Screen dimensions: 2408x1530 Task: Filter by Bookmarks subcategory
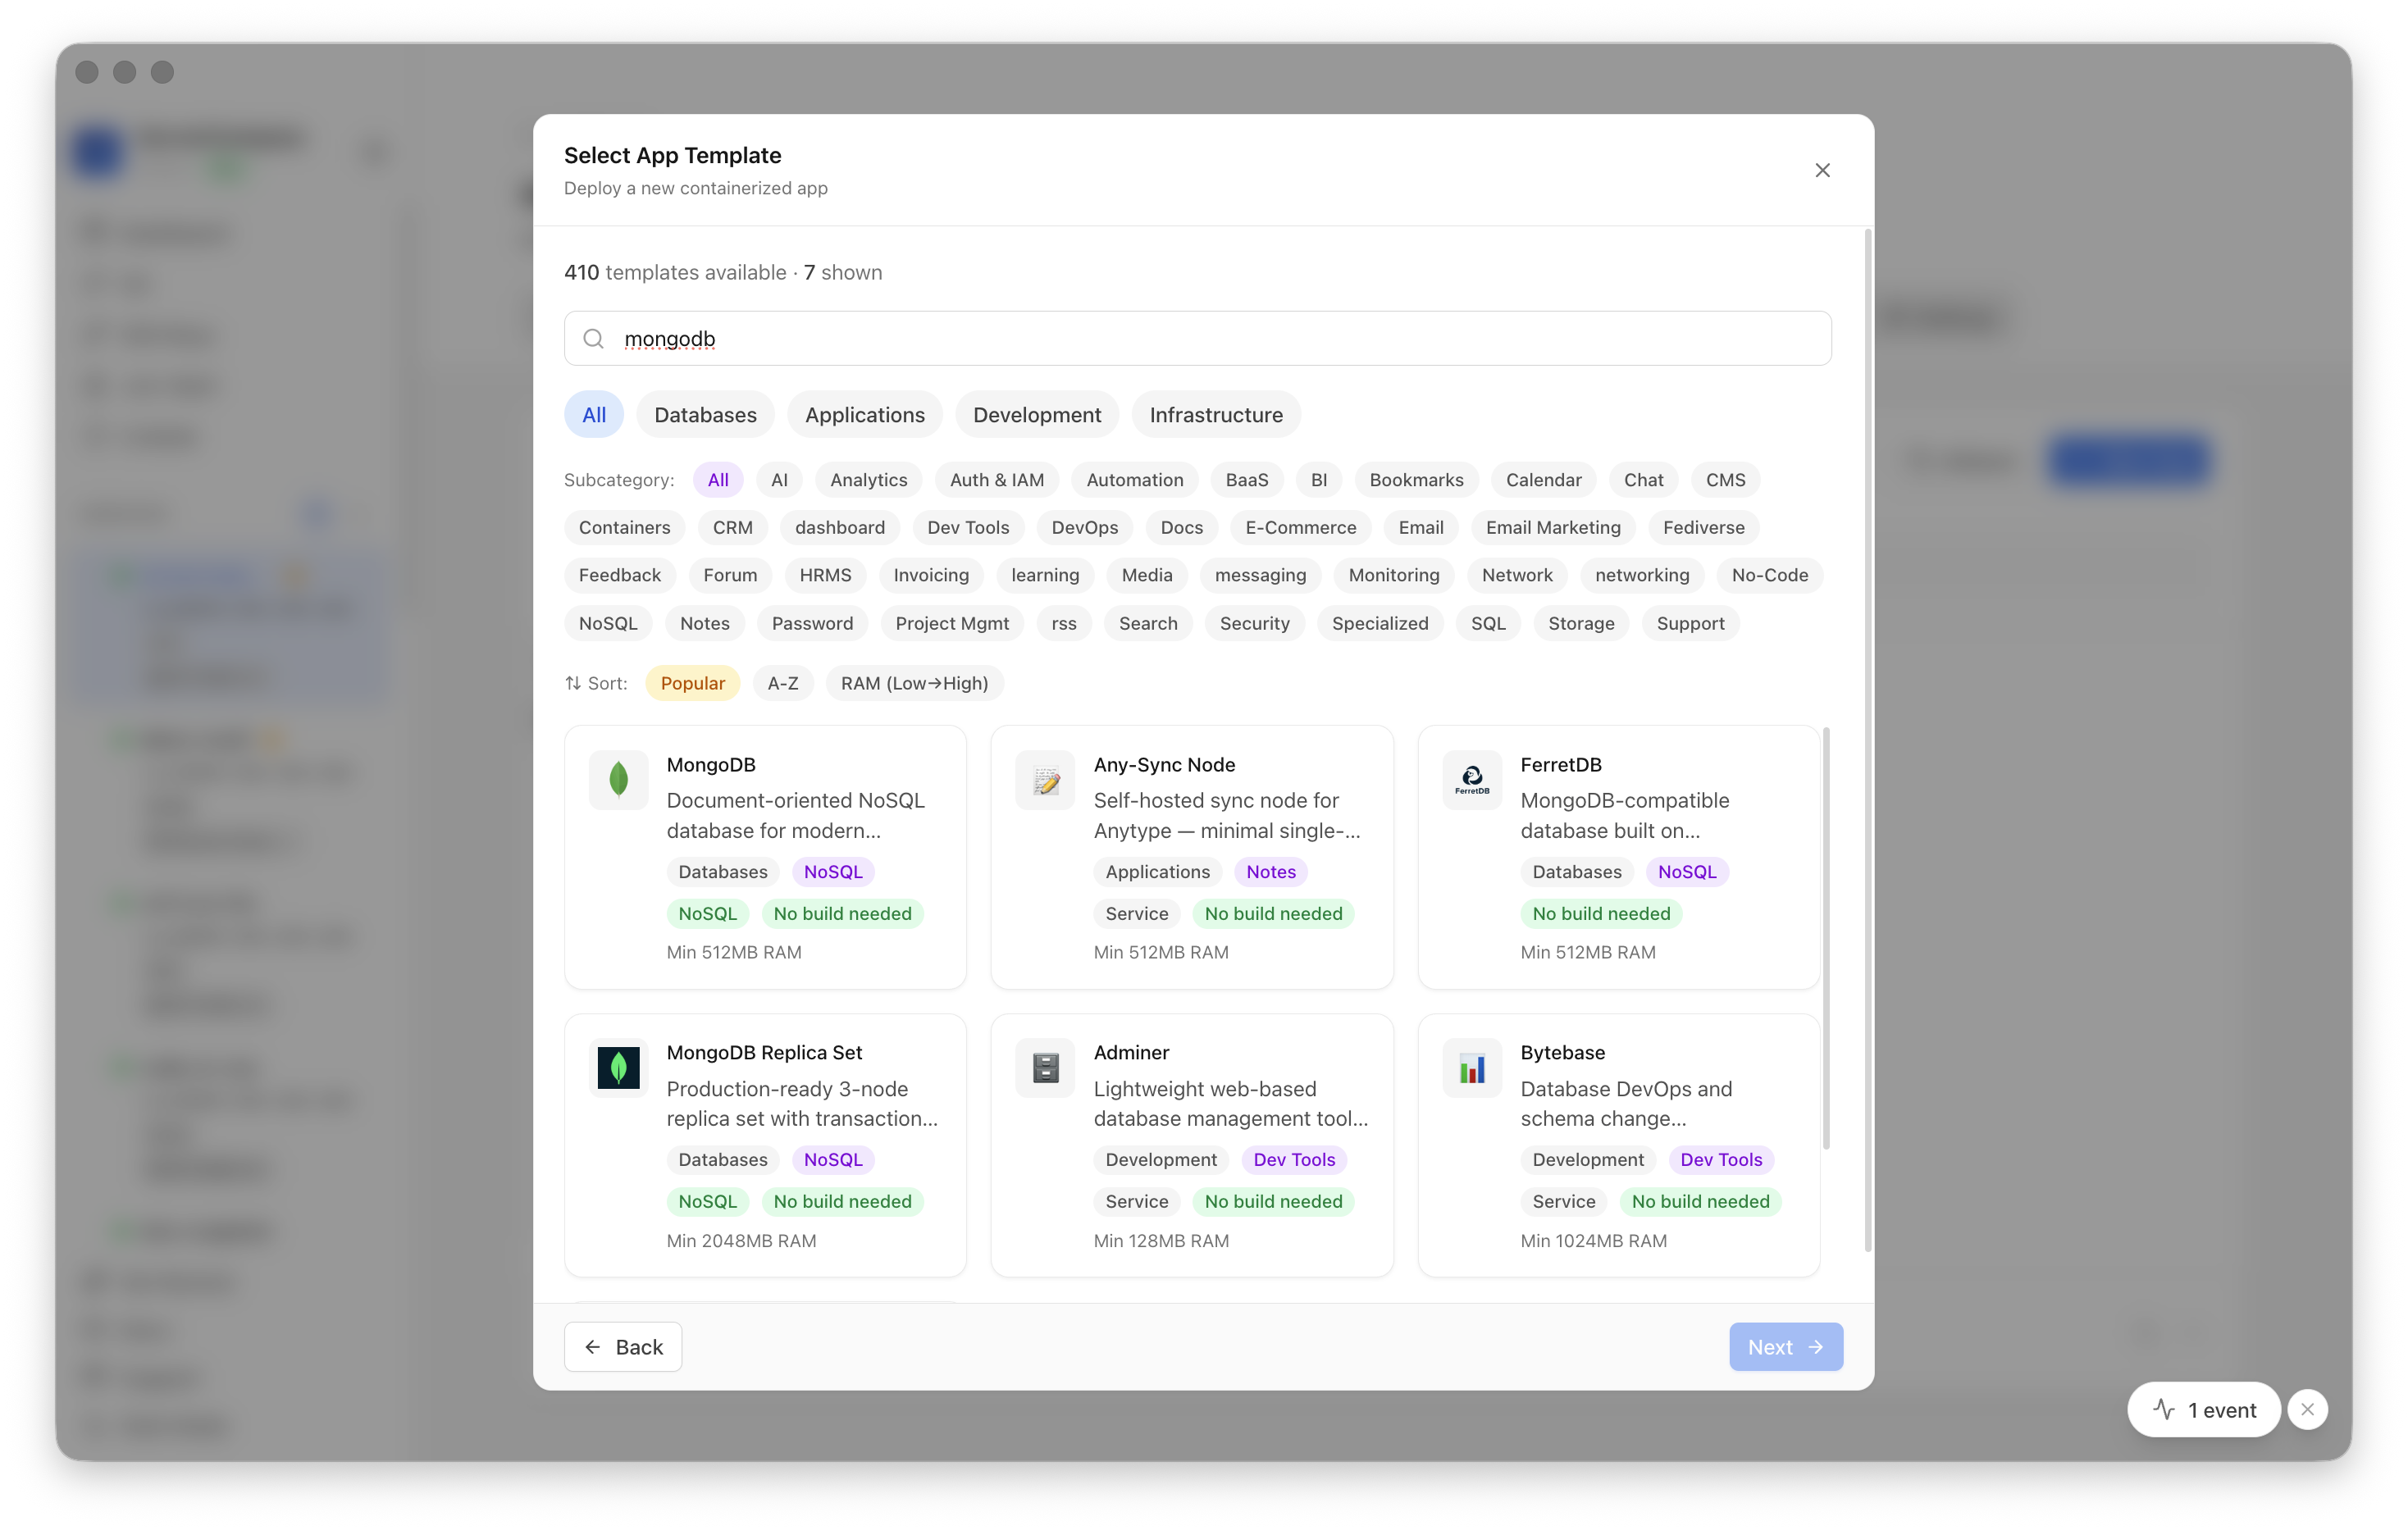(x=1416, y=480)
